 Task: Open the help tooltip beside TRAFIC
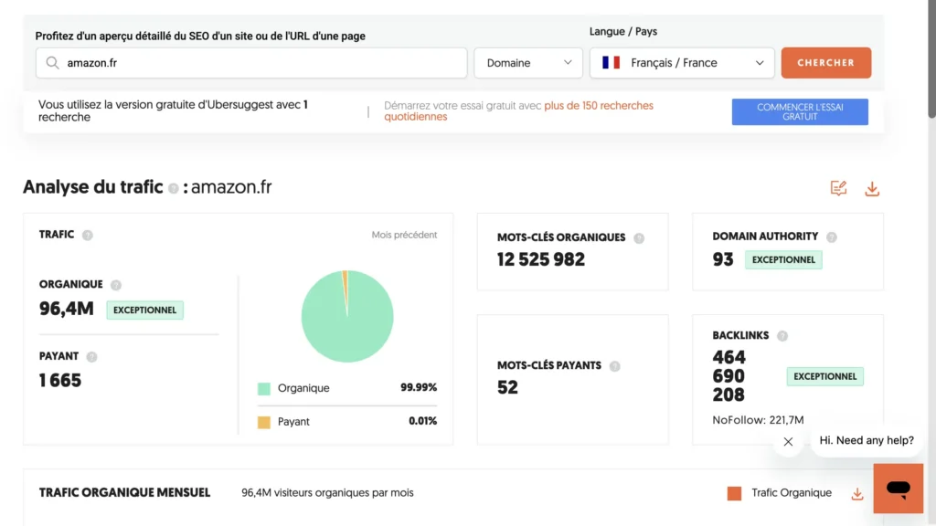point(89,235)
